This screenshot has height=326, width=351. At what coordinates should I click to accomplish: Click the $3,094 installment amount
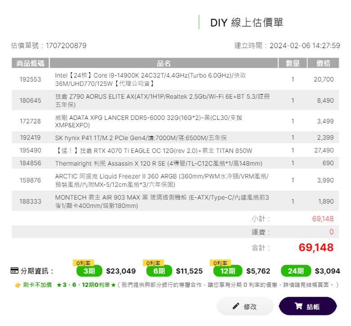click(x=328, y=271)
